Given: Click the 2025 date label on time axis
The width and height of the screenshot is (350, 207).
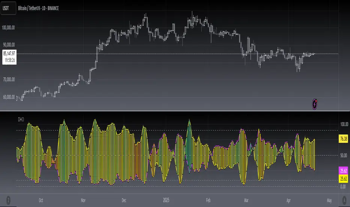Looking at the screenshot, I should coord(166,200).
